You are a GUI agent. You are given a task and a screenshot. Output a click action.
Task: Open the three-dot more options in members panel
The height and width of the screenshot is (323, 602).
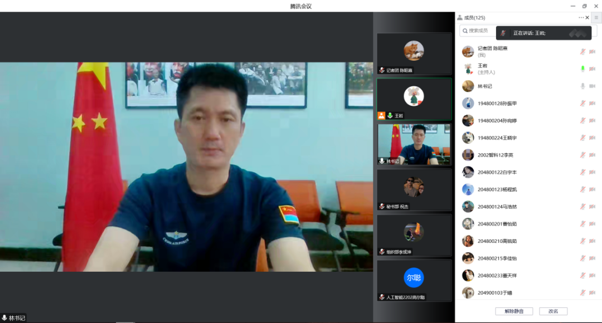click(x=581, y=18)
